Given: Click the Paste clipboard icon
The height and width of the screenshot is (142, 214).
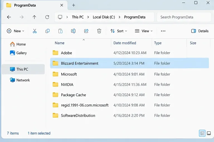Looking at the screenshot, I should [x=60, y=31].
